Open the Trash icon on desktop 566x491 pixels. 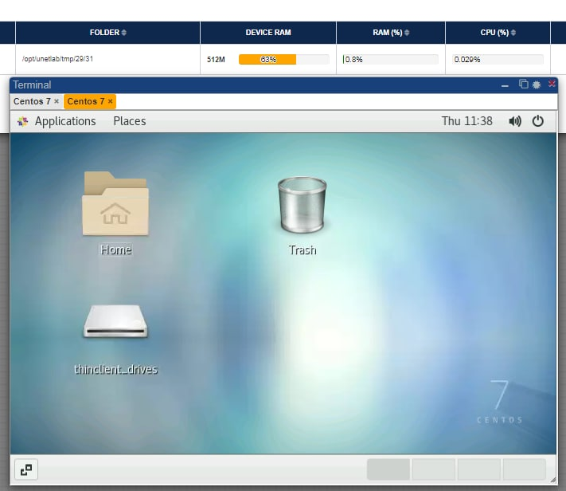tap(302, 206)
